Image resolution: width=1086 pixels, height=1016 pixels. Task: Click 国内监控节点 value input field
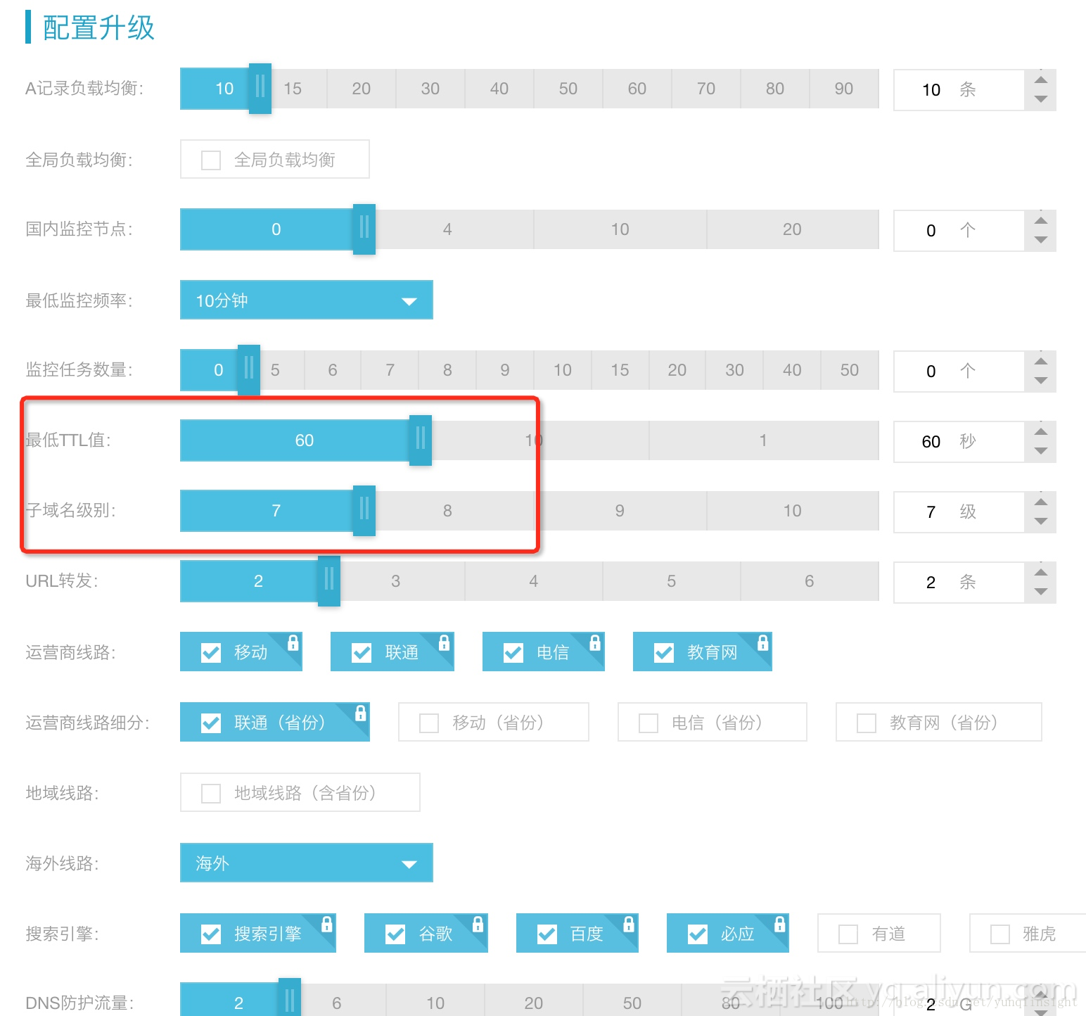959,230
